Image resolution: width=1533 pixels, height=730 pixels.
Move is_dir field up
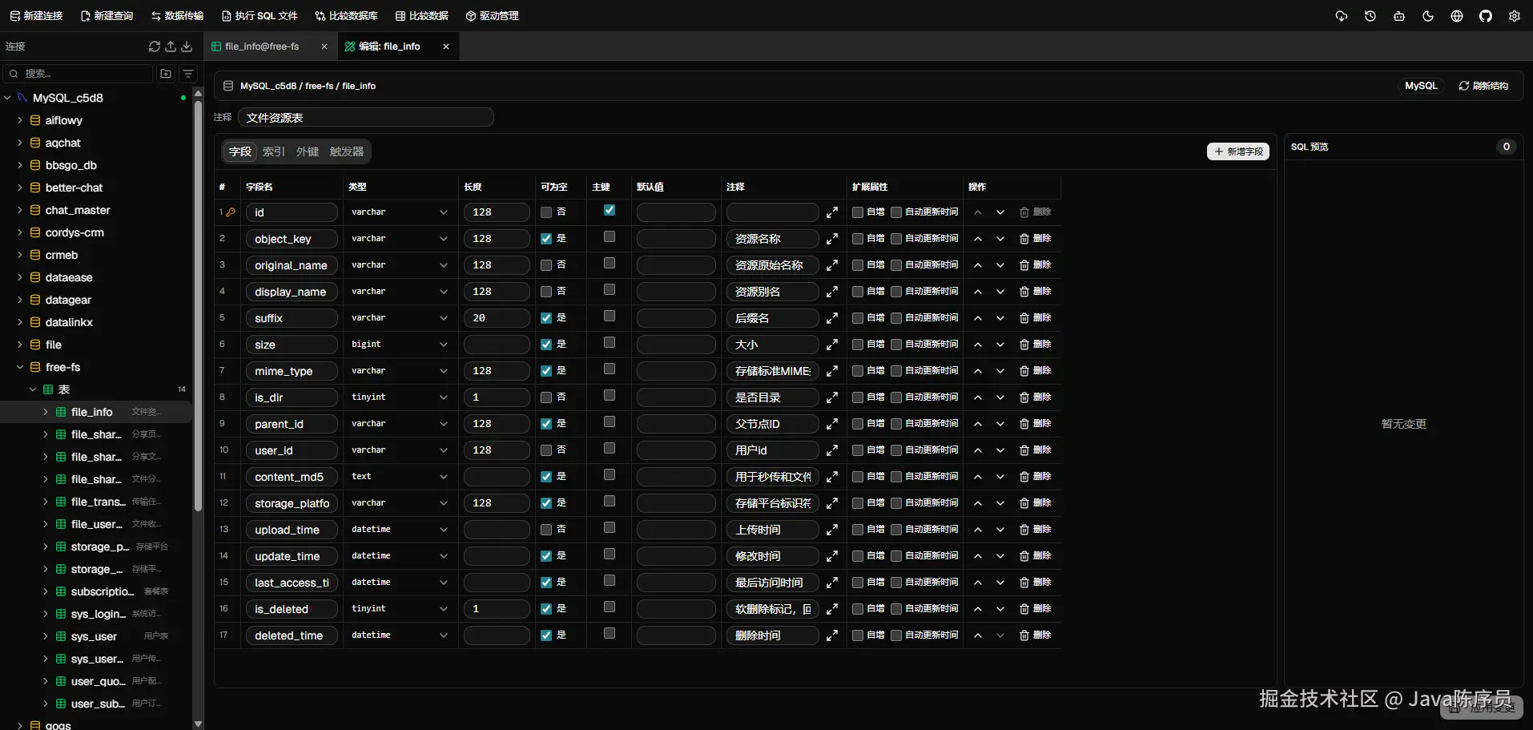[x=978, y=397]
